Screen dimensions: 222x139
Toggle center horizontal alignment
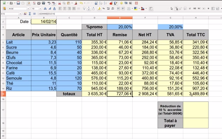(65, 8)
